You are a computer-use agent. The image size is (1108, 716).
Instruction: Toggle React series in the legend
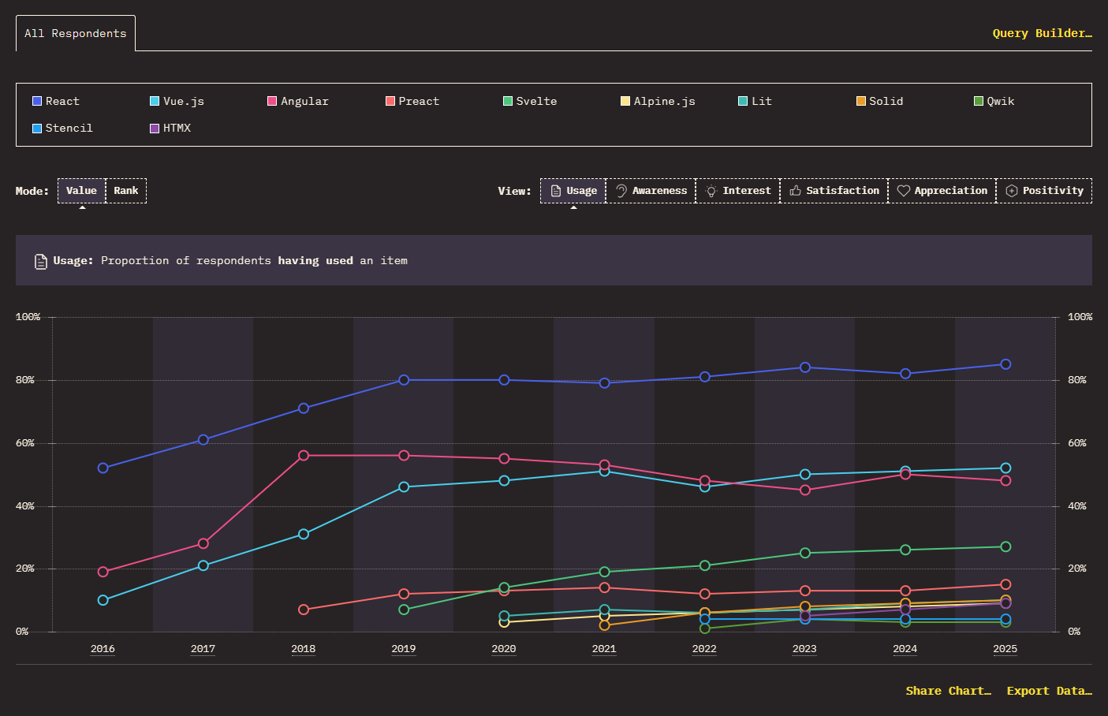pyautogui.click(x=56, y=101)
